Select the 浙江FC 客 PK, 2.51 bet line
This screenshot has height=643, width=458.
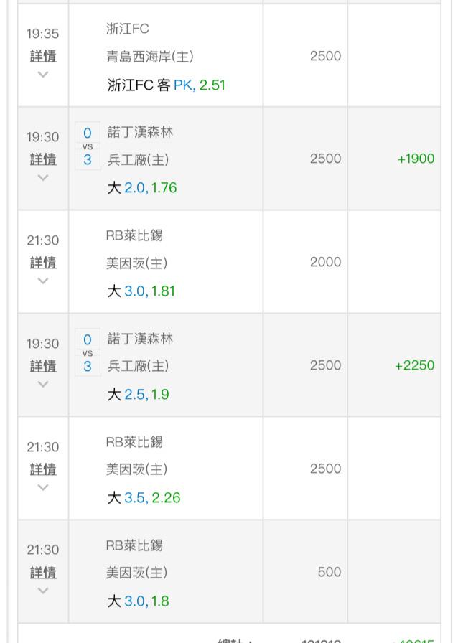click(166, 85)
